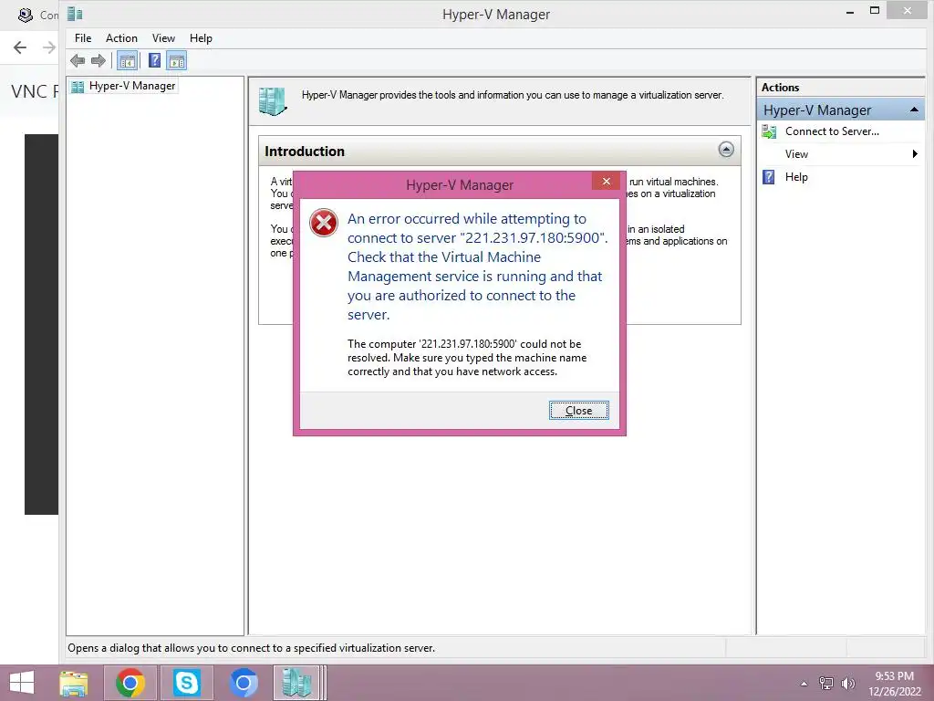Open Skype from the taskbar

(x=186, y=683)
